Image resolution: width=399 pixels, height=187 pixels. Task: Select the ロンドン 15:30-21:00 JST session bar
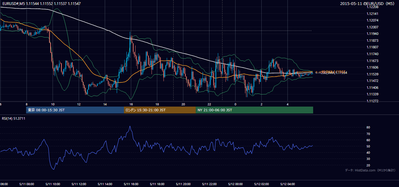pos(160,110)
